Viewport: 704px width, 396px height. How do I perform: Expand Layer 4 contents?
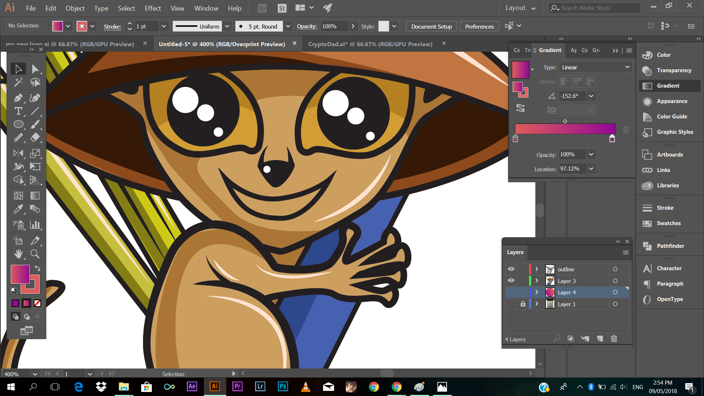pyautogui.click(x=537, y=292)
